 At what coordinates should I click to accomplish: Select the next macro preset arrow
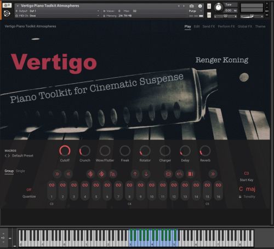(x=8, y=156)
